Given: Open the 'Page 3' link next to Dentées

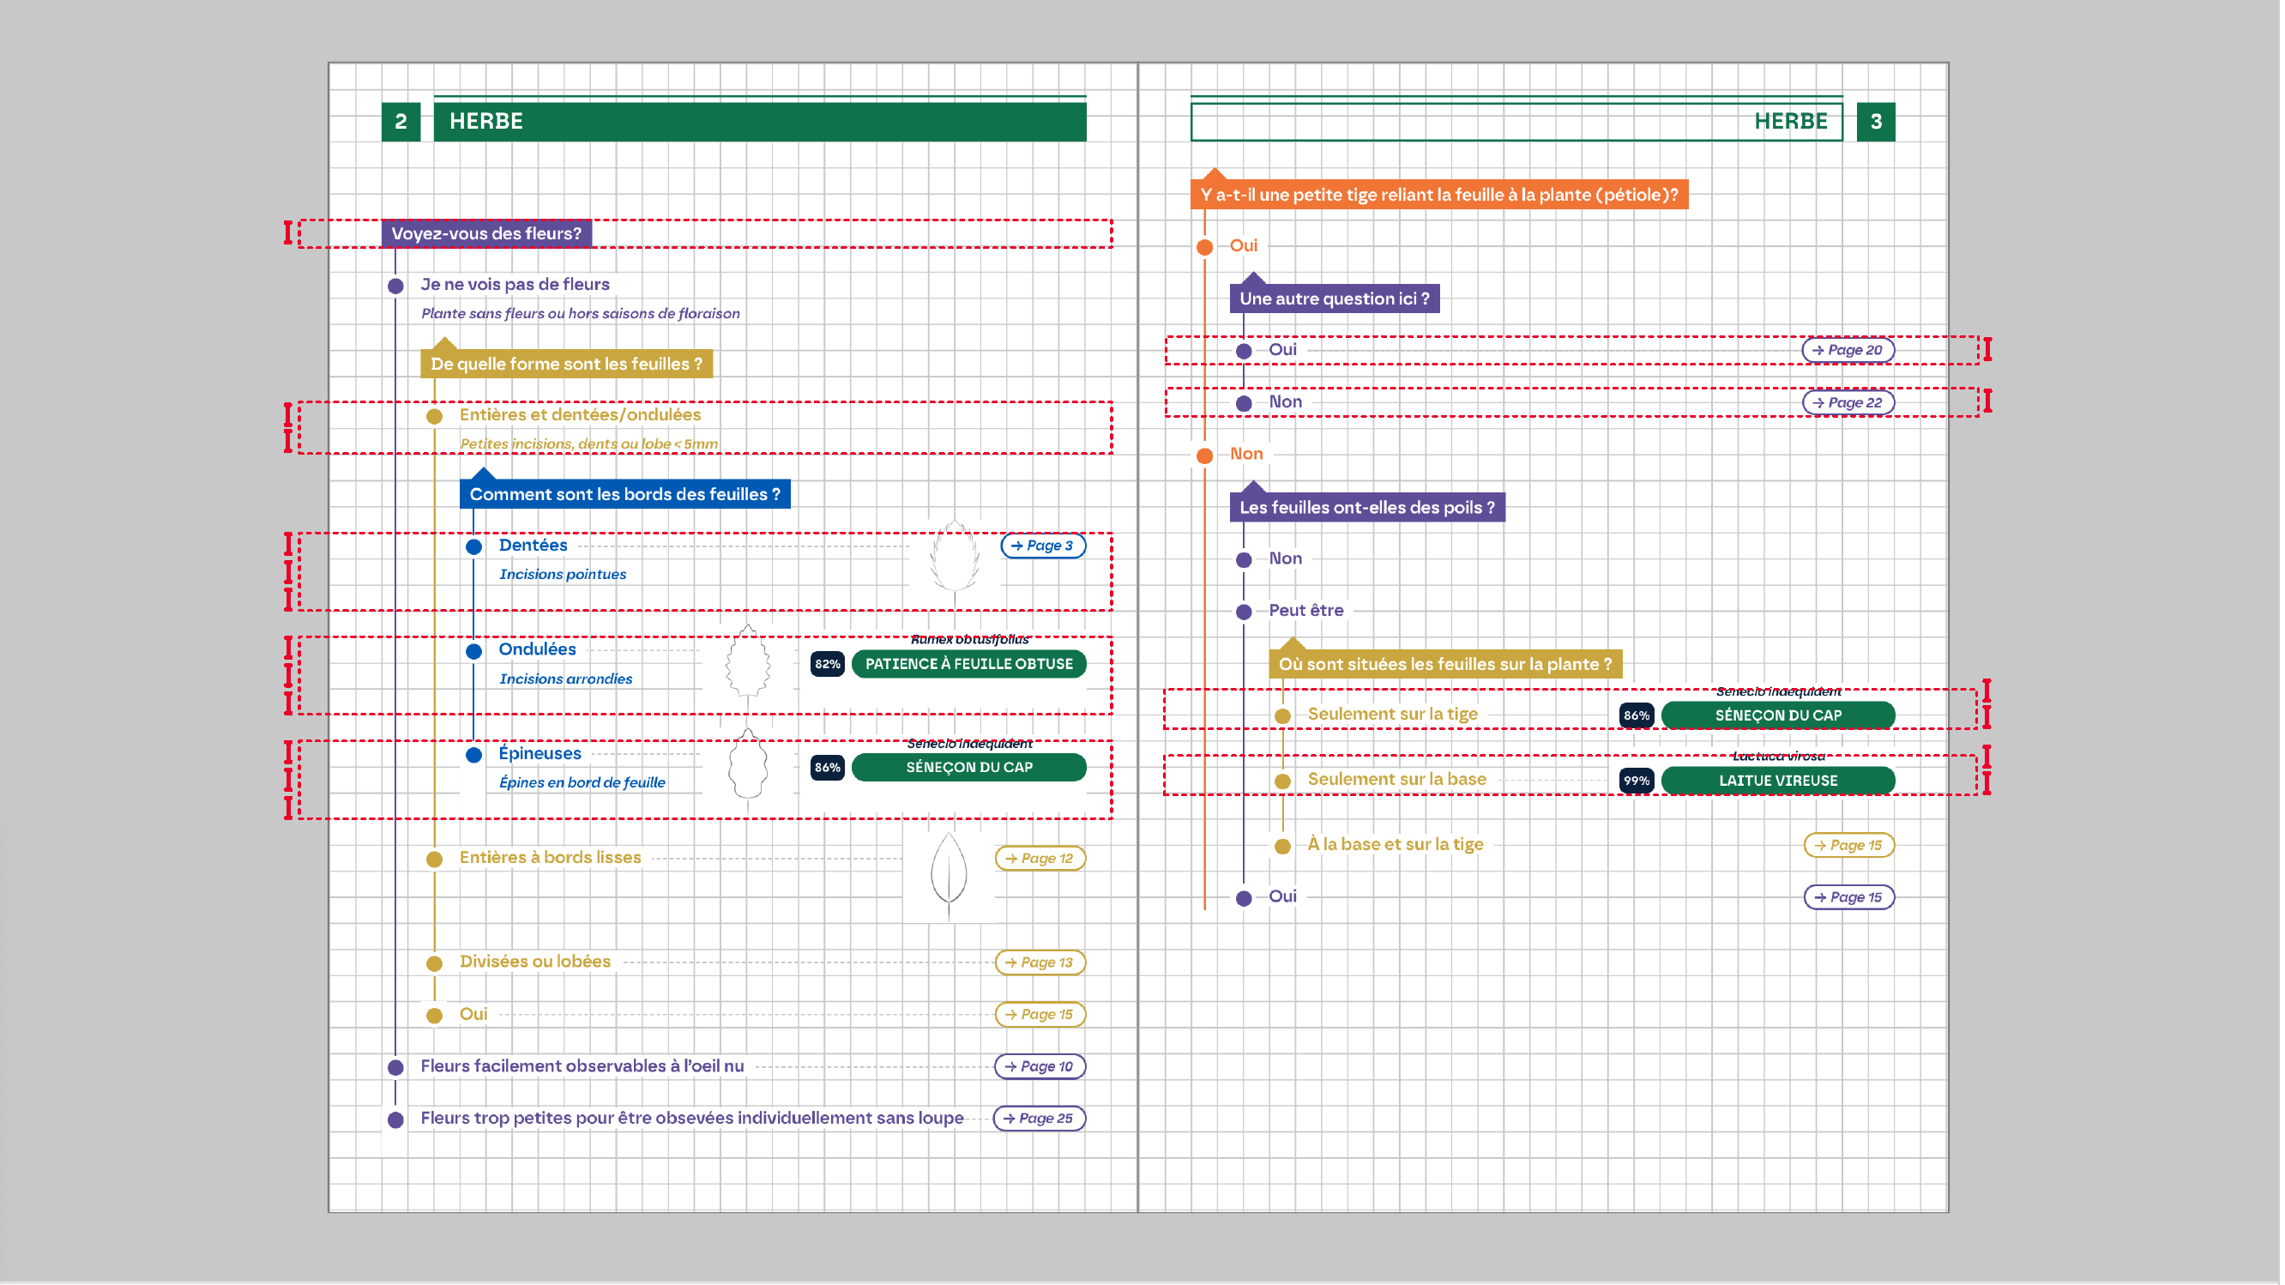Looking at the screenshot, I should click(x=1045, y=546).
